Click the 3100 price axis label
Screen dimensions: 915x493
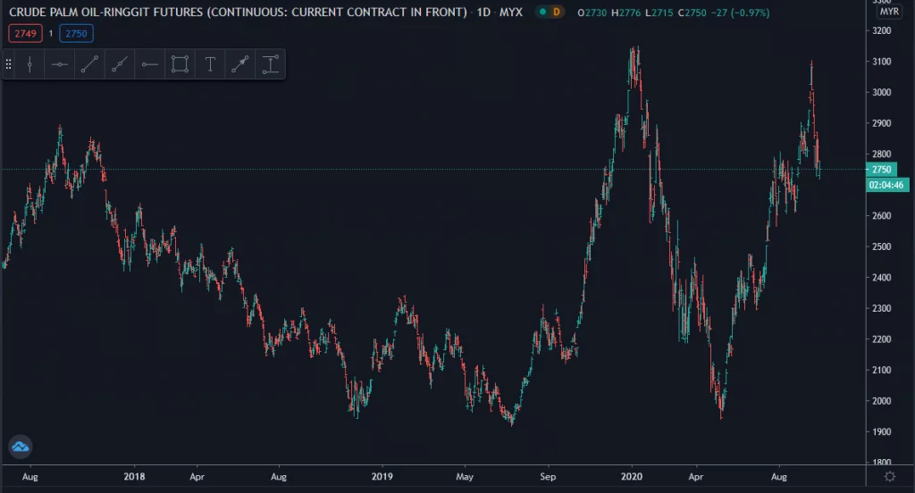pos(881,62)
